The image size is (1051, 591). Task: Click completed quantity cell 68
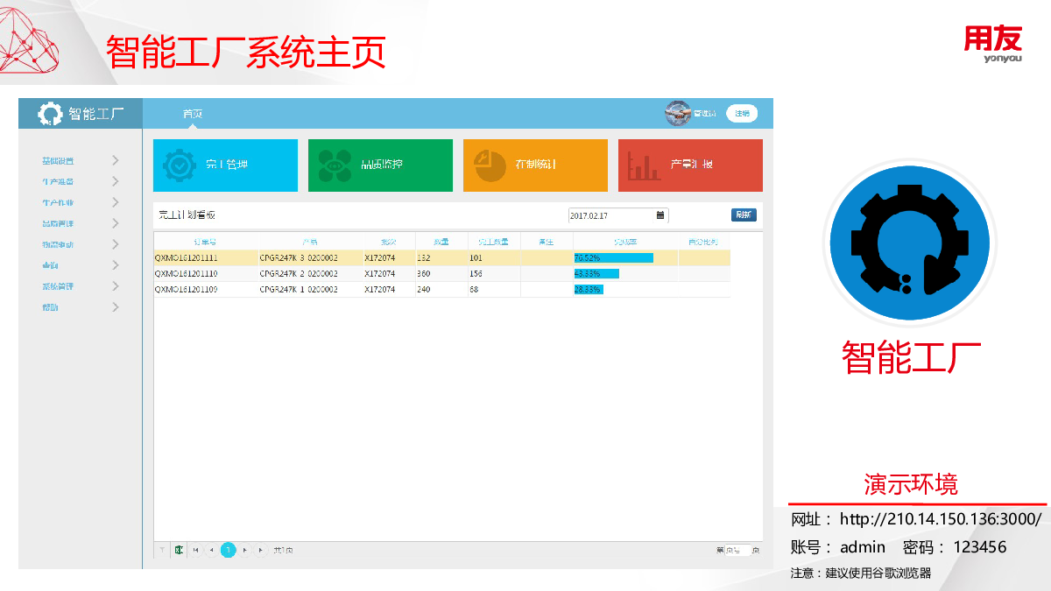pyautogui.click(x=474, y=290)
